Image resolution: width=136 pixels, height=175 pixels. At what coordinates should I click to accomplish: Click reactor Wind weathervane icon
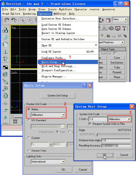tap(5, 103)
